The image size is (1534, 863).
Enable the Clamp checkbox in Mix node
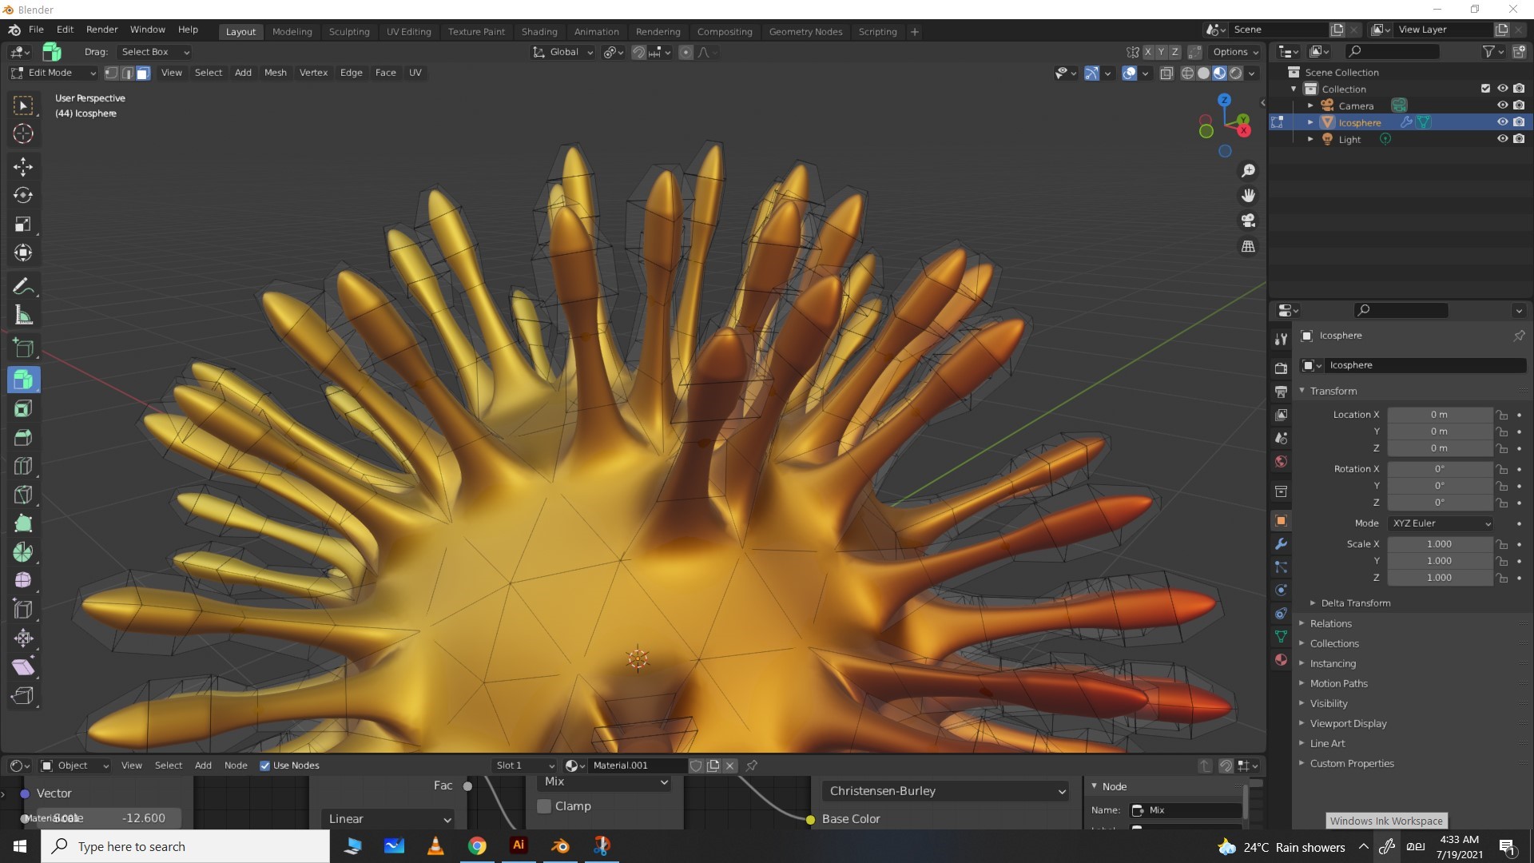pyautogui.click(x=544, y=806)
